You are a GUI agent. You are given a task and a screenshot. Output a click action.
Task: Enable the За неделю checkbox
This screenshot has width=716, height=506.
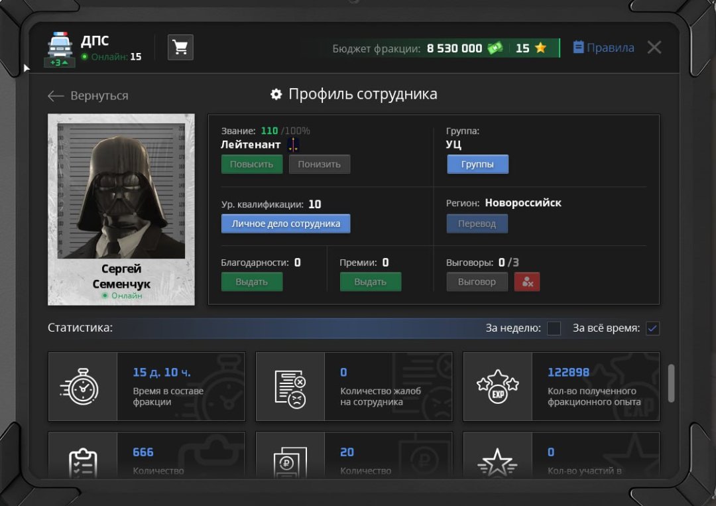click(x=554, y=328)
